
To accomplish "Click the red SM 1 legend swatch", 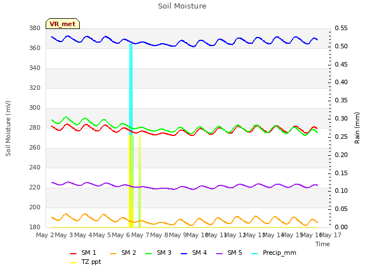I will [74, 254].
